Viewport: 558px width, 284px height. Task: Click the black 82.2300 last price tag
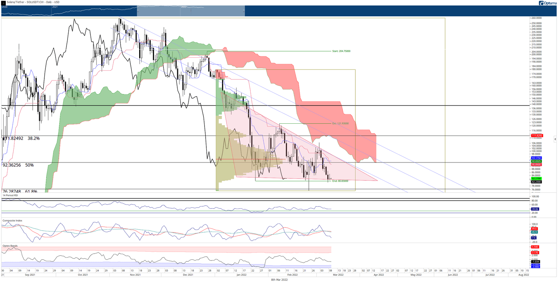(x=536, y=182)
